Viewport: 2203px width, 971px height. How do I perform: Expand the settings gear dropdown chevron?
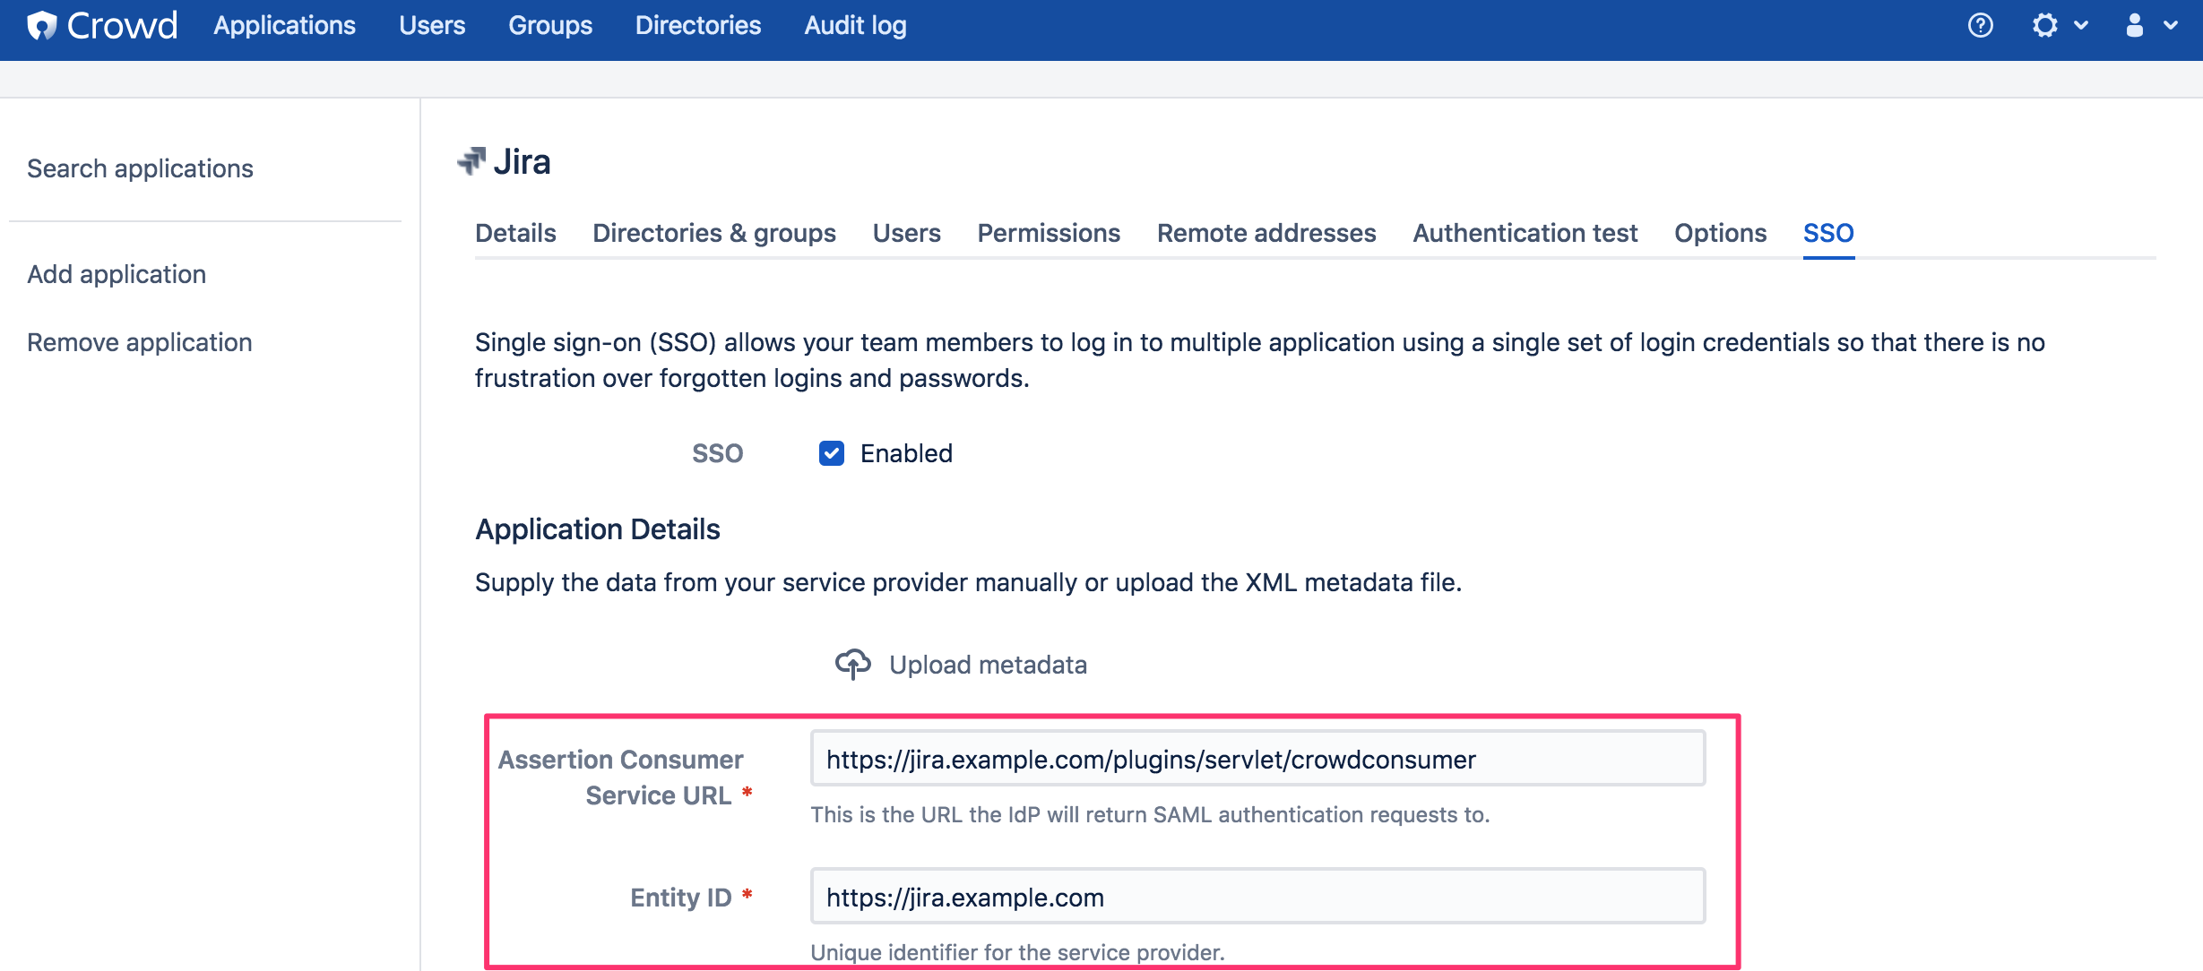[2082, 25]
